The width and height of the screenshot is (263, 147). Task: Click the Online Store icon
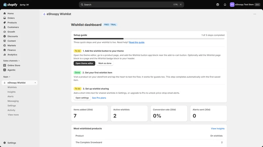coord(5,65)
